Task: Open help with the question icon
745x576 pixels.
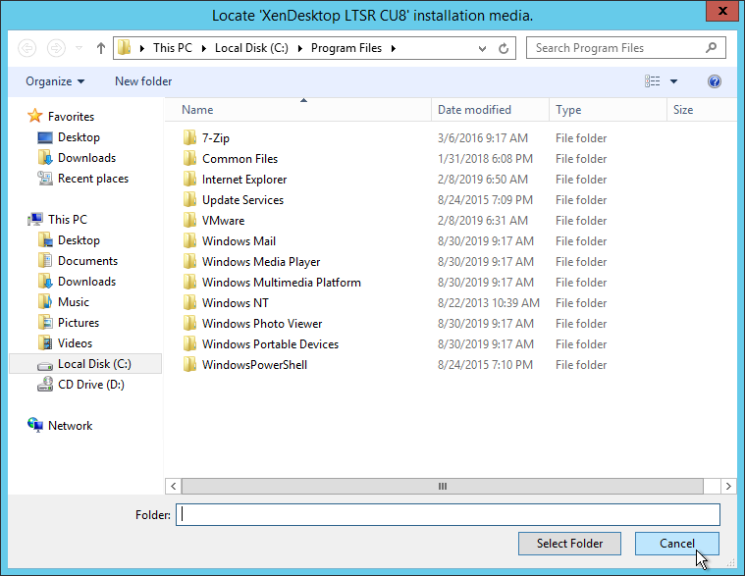Action: pos(715,81)
